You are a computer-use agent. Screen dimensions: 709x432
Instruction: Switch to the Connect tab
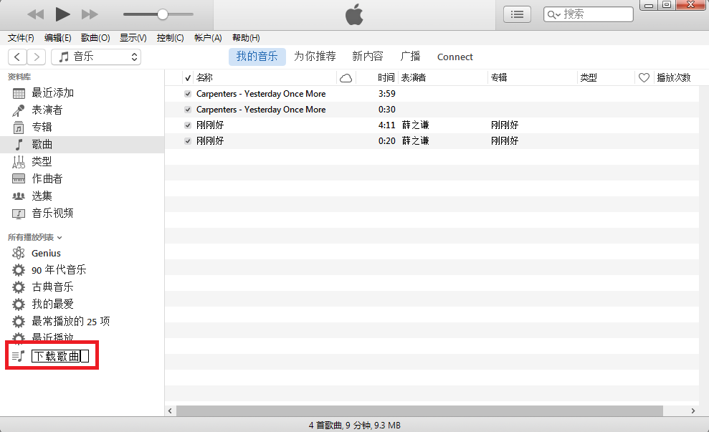(x=455, y=57)
